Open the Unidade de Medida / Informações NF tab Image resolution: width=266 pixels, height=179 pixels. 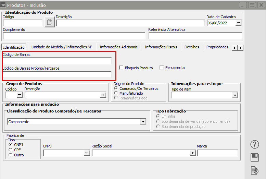(62, 47)
